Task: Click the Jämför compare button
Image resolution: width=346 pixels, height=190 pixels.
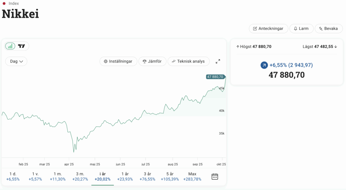Action: (x=152, y=61)
